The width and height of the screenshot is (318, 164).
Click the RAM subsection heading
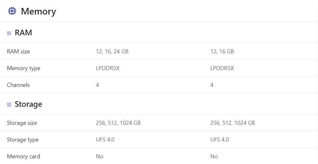click(23, 33)
